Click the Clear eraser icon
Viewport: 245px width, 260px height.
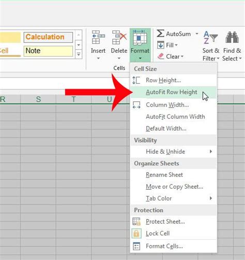tap(161, 56)
